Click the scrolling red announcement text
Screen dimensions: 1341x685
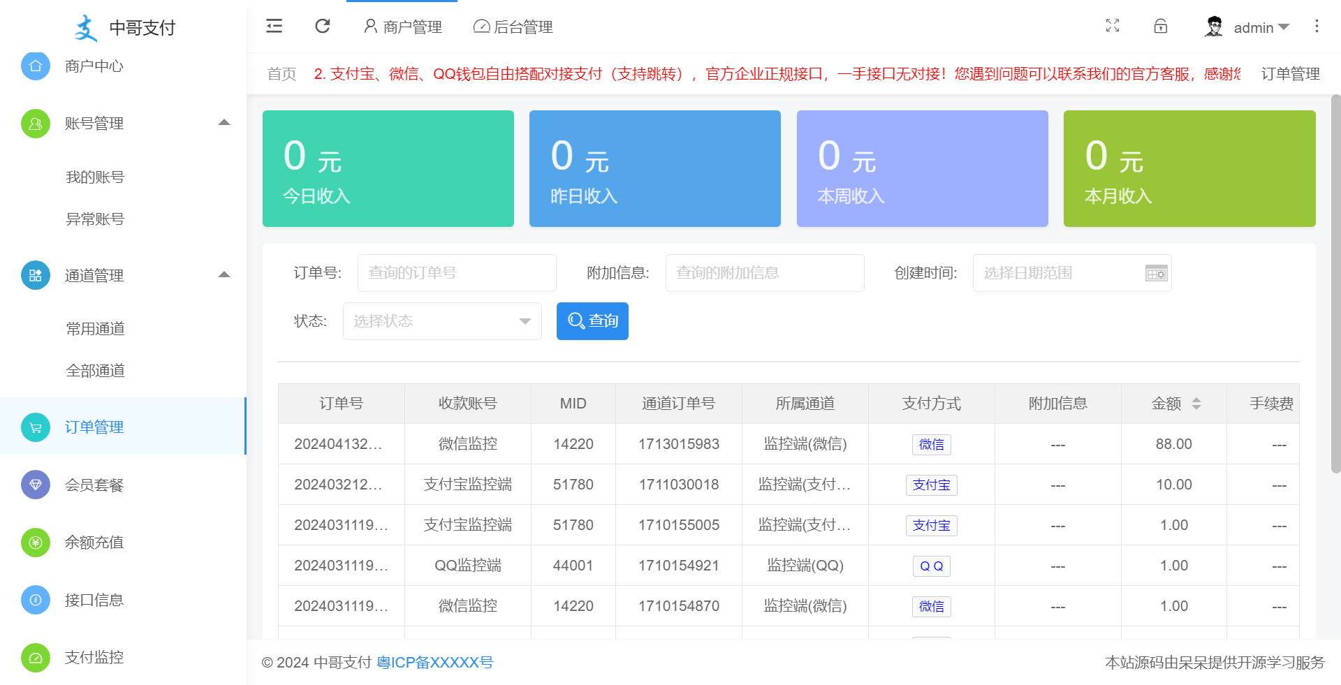click(x=777, y=74)
